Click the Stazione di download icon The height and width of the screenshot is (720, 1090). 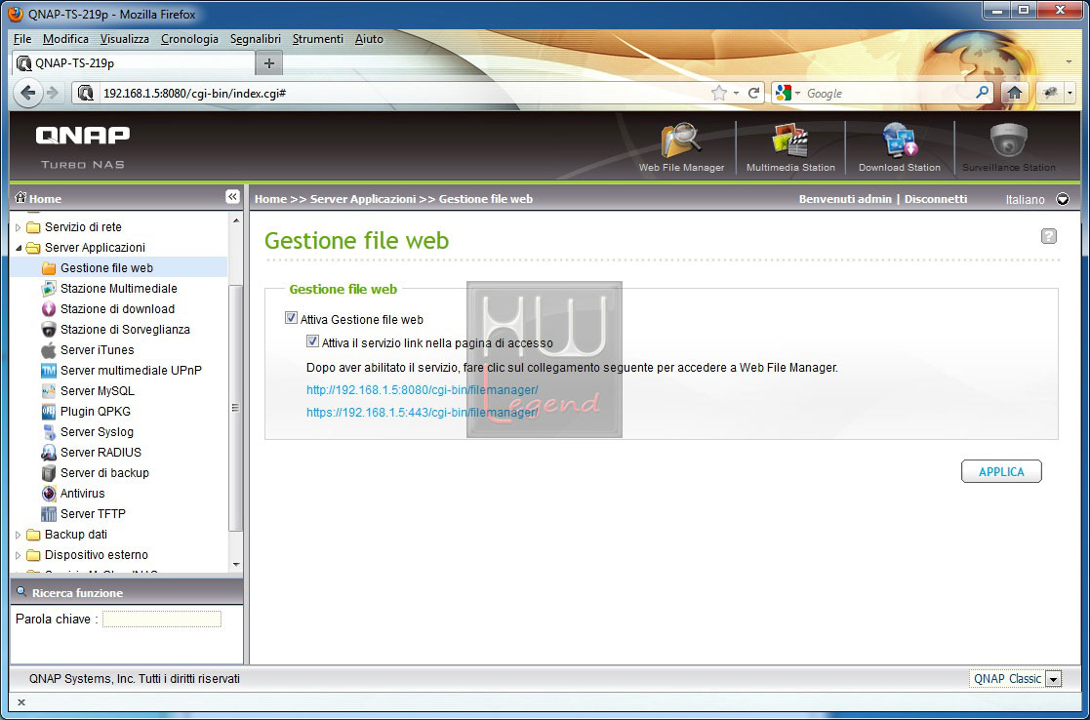(x=49, y=309)
